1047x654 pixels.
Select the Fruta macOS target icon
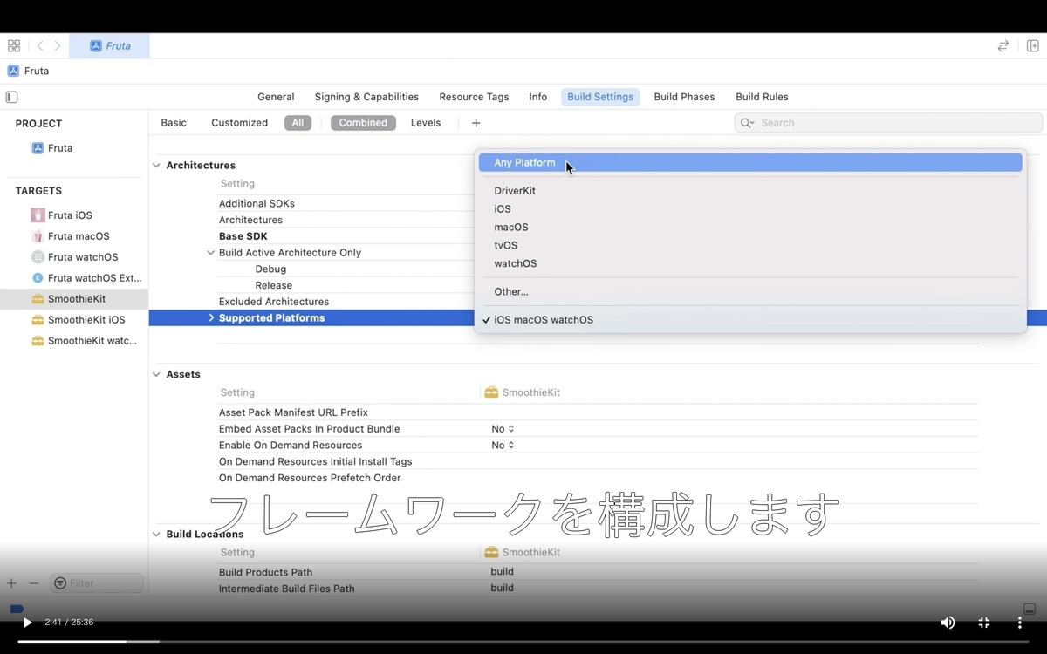38,236
